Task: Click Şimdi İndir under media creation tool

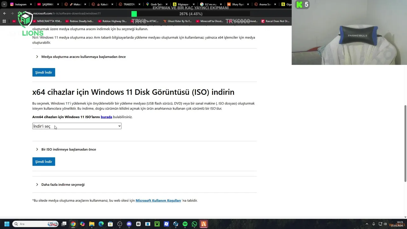Action: 44,72
